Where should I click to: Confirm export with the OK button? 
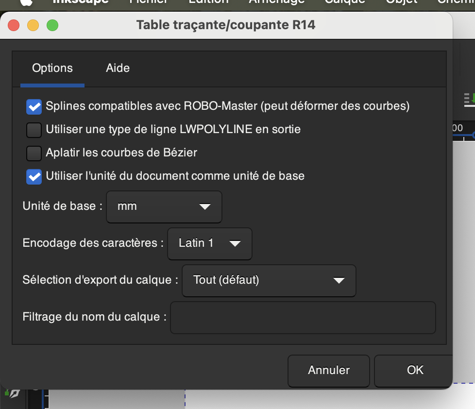(x=415, y=370)
